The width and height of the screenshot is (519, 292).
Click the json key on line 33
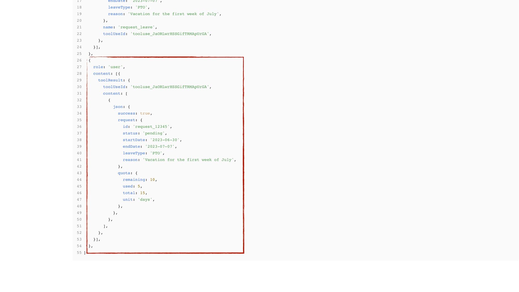pos(118,107)
